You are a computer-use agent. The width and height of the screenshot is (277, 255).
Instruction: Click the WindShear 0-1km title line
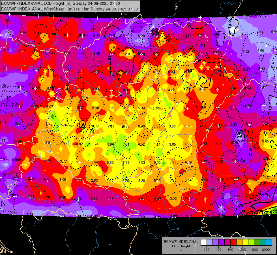click(69, 9)
